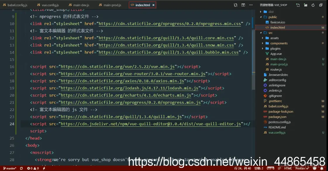Refresh the explorer file tree

click(313, 5)
